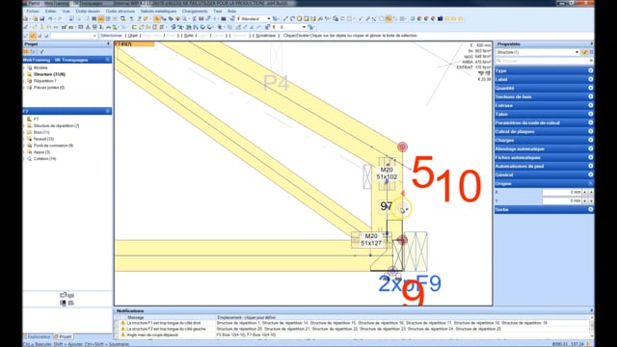Click the X origin value field
This screenshot has width=617, height=347.
[562, 192]
